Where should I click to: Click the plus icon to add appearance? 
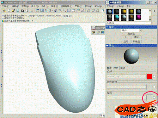[x=154, y=11]
